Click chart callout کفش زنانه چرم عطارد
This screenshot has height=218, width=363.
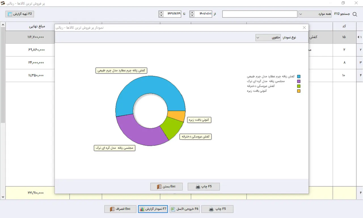tap(122, 70)
